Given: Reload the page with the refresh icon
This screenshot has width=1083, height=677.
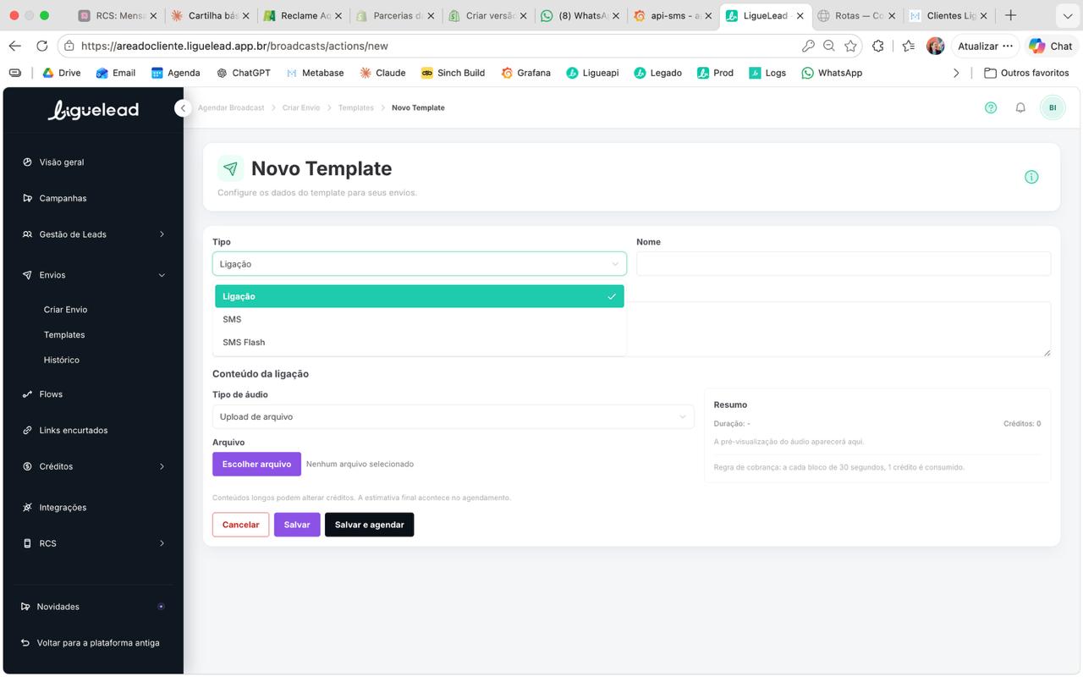Looking at the screenshot, I should pyautogui.click(x=42, y=46).
